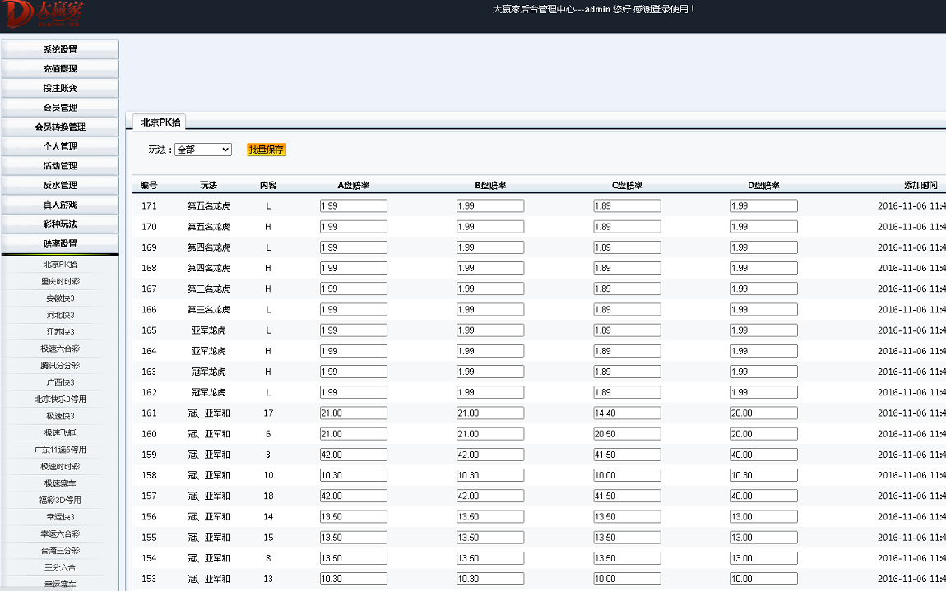Open 台湾三分彩 in the sidebar
This screenshot has width=946, height=591.
pyautogui.click(x=60, y=550)
